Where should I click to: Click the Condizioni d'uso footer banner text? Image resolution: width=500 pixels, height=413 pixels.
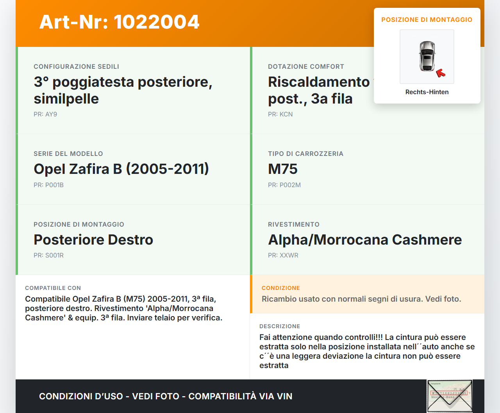tap(166, 396)
